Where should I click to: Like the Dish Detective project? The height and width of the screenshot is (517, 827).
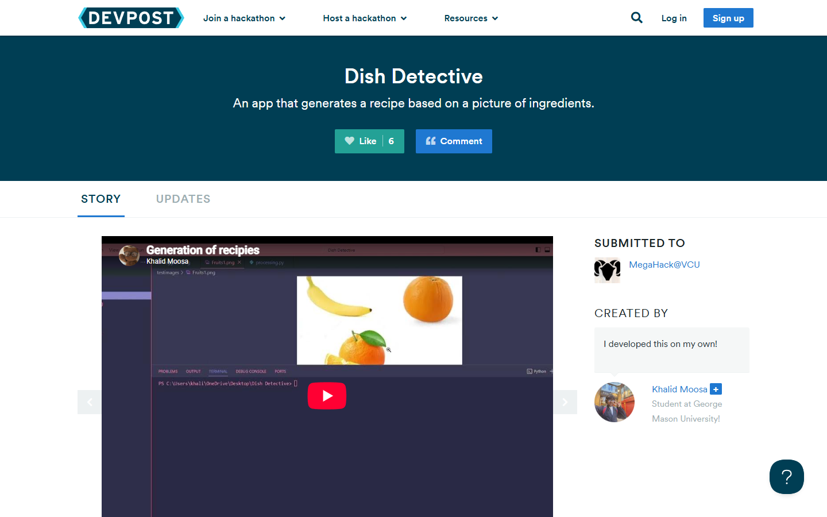click(369, 141)
